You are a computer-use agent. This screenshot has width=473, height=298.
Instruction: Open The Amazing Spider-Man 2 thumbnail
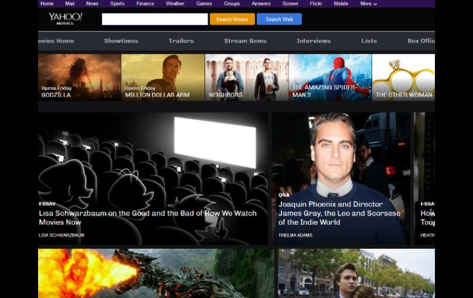pos(330,77)
